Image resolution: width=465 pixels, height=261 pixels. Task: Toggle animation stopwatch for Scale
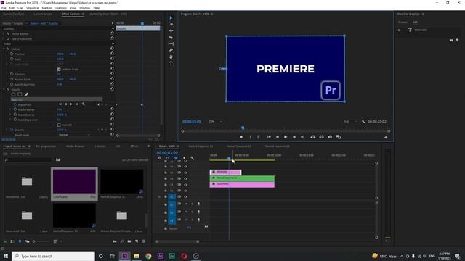pyautogui.click(x=12, y=59)
